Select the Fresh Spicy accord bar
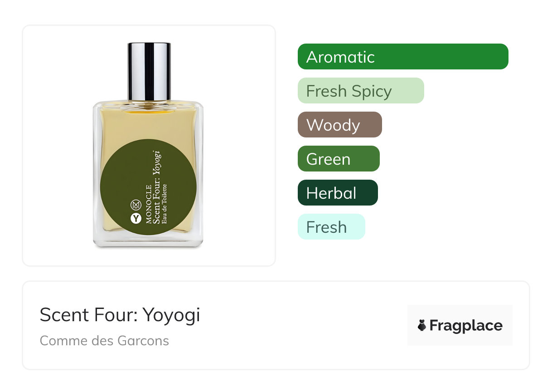This screenshot has width=552, height=392. tap(361, 91)
